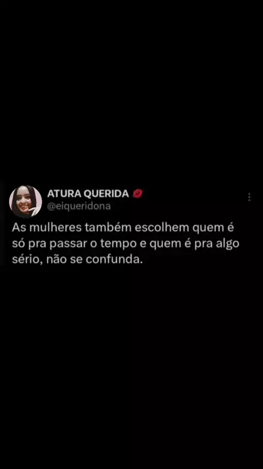The height and width of the screenshot is (469, 263).
Task: Visit the @eiqueridona handle
Action: [79, 206]
